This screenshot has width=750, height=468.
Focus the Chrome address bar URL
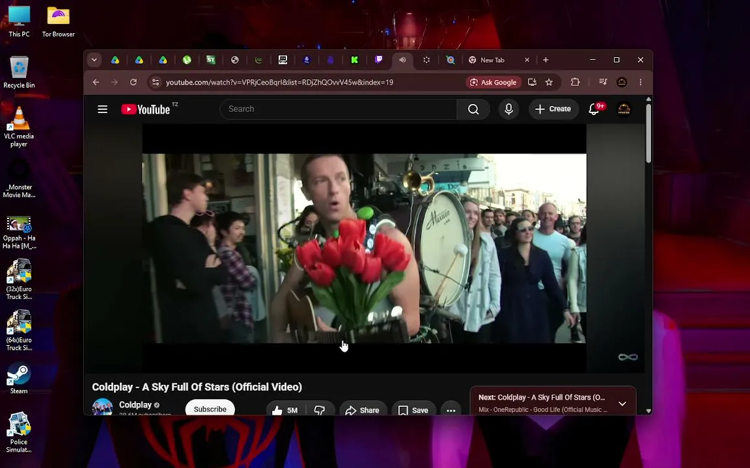click(279, 82)
